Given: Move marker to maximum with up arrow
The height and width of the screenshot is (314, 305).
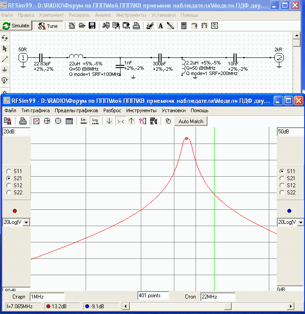Looking at the screenshot, I should pos(132,121).
